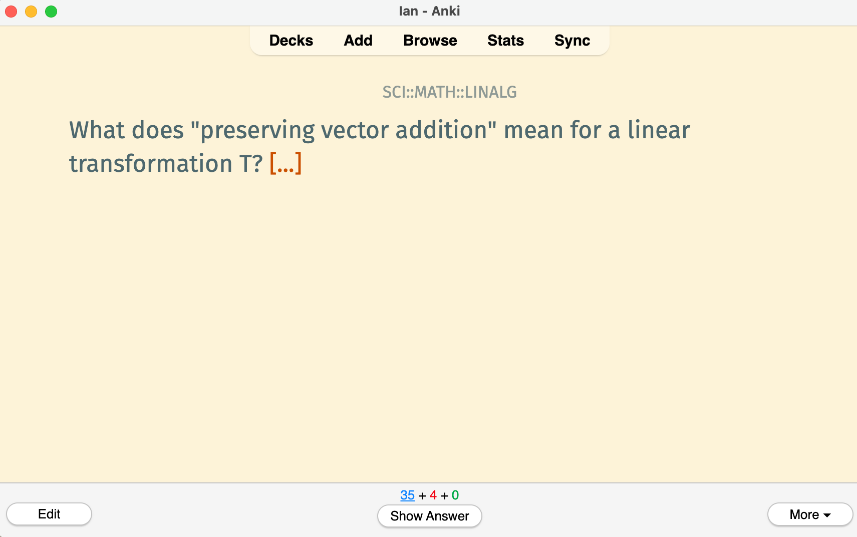Reveal the card with Show Answer
This screenshot has height=537, width=857.
[430, 516]
